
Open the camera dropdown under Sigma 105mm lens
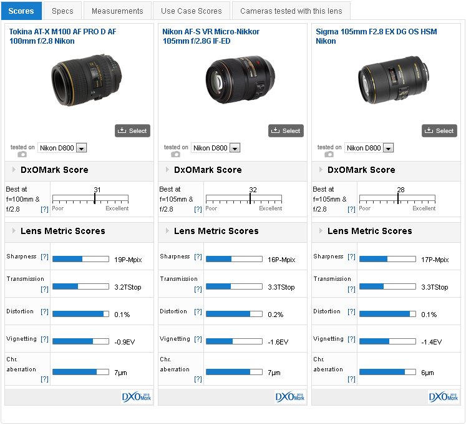click(369, 148)
